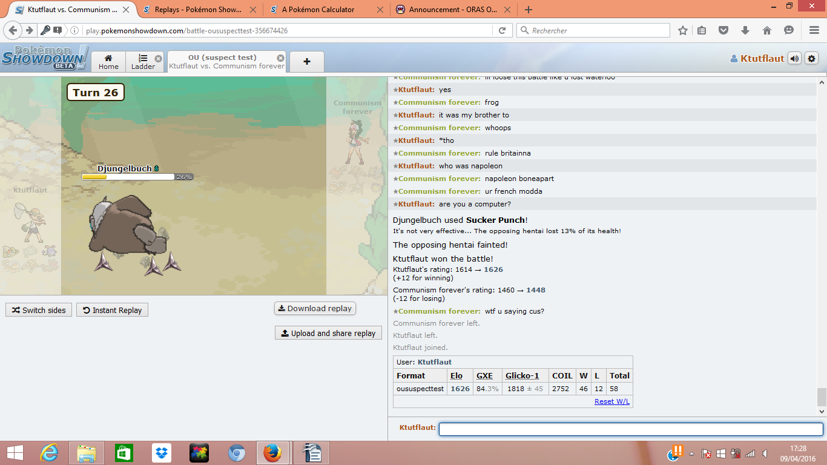The image size is (827, 465).
Task: Open Firefox hamburger menu
Action: 814,30
